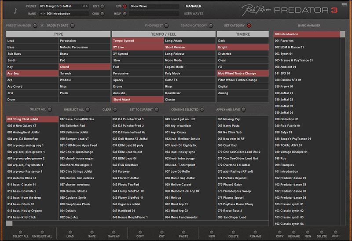Toggle FIND PRESET button
The width and height of the screenshot is (352, 241).
tap(166, 26)
